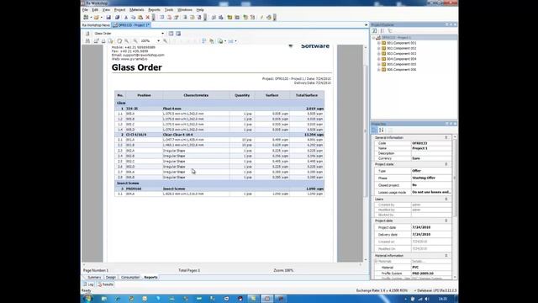Click the Export icon in report toolbar
Screen dimensions: 538x303
(220, 41)
